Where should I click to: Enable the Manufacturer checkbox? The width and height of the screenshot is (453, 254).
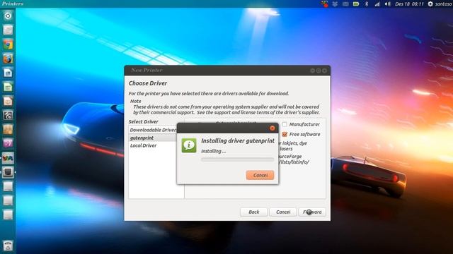285,124
